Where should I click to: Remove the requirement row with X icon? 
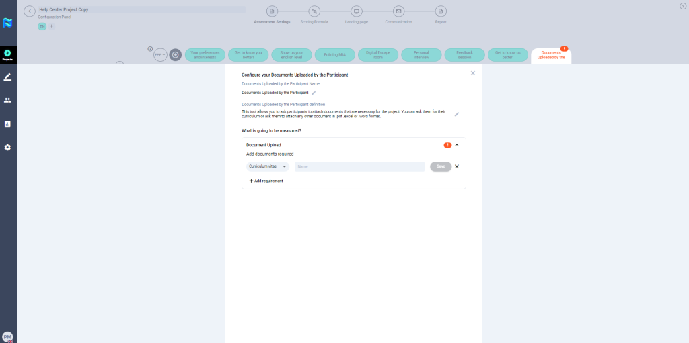457,166
